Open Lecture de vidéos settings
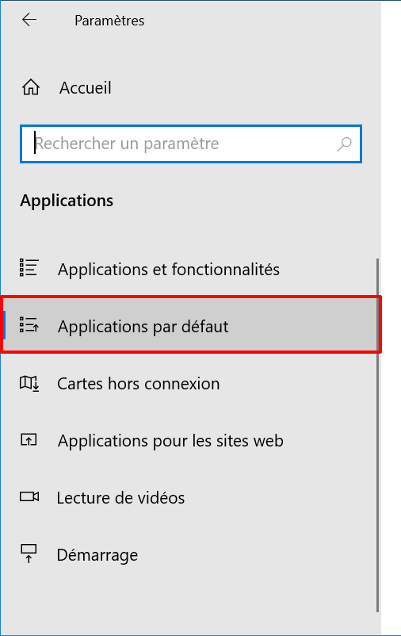The width and height of the screenshot is (401, 636). pos(189,498)
